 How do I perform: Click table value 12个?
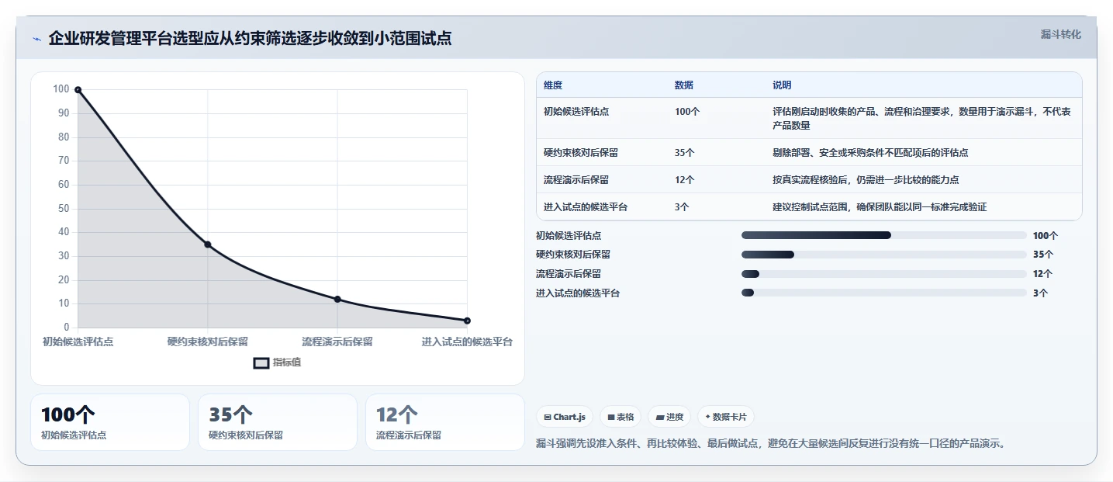click(684, 180)
